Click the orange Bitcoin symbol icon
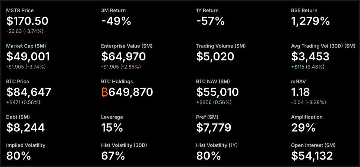 click(x=104, y=92)
